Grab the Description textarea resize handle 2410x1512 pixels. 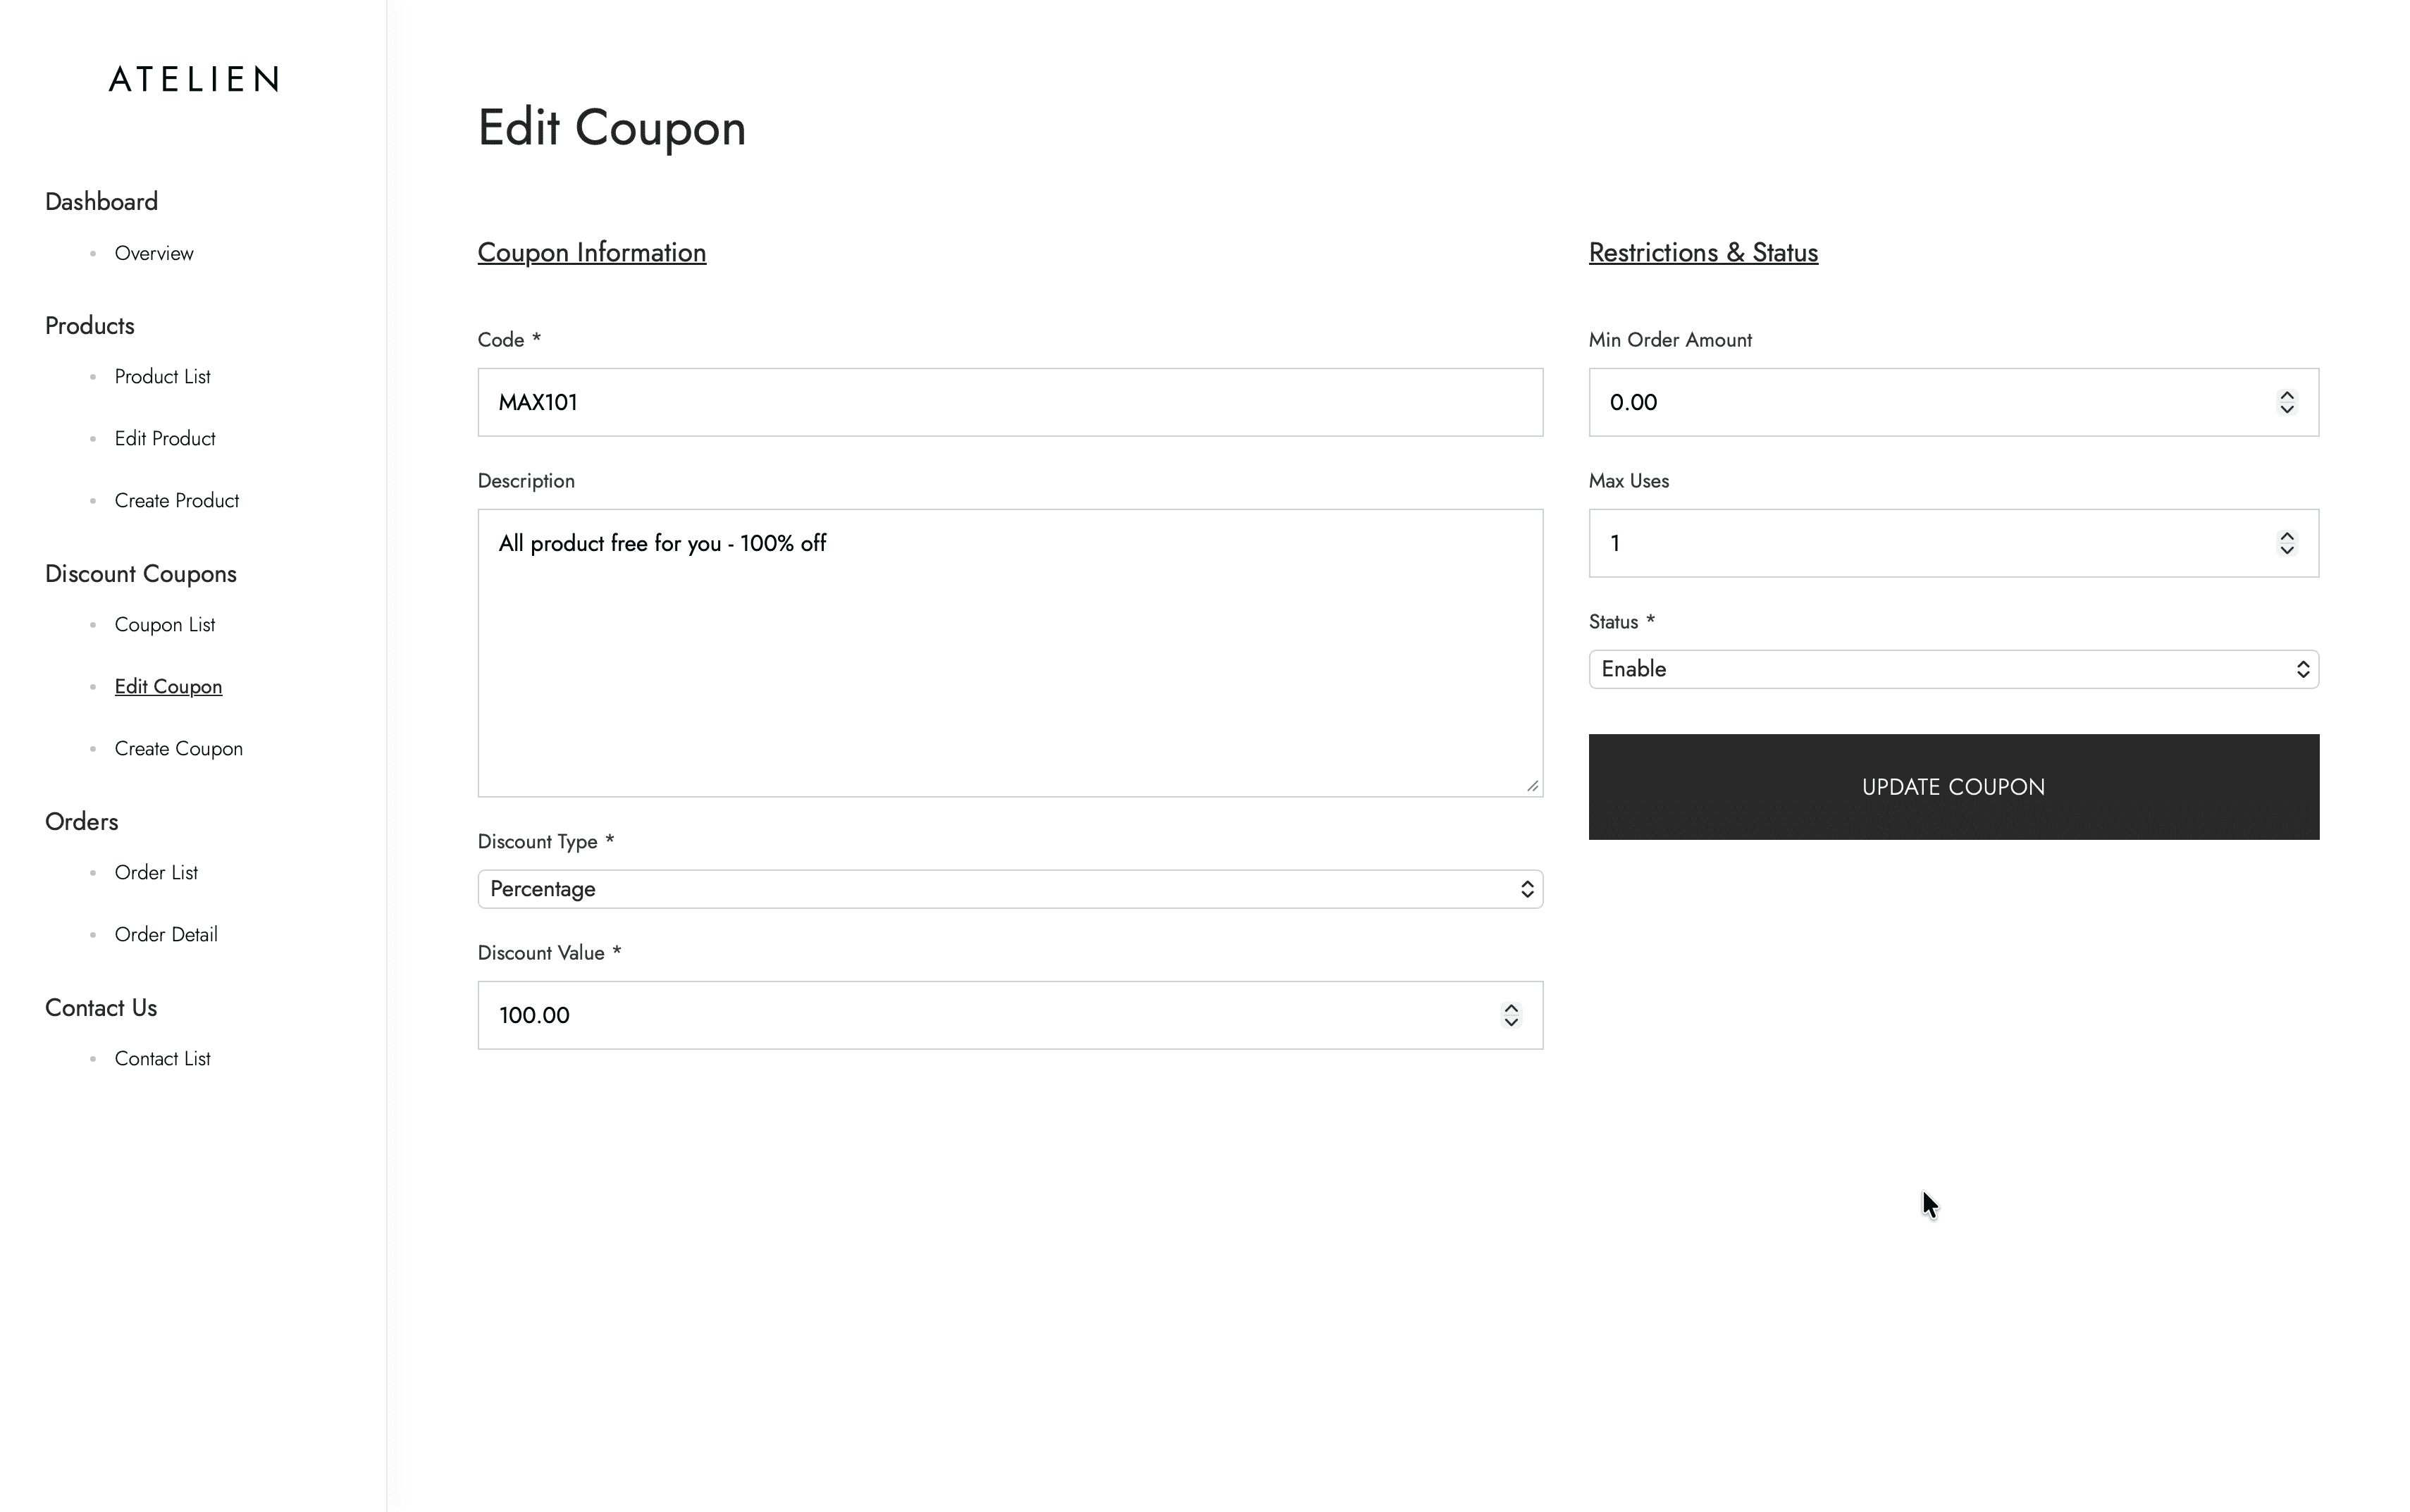coord(1532,786)
